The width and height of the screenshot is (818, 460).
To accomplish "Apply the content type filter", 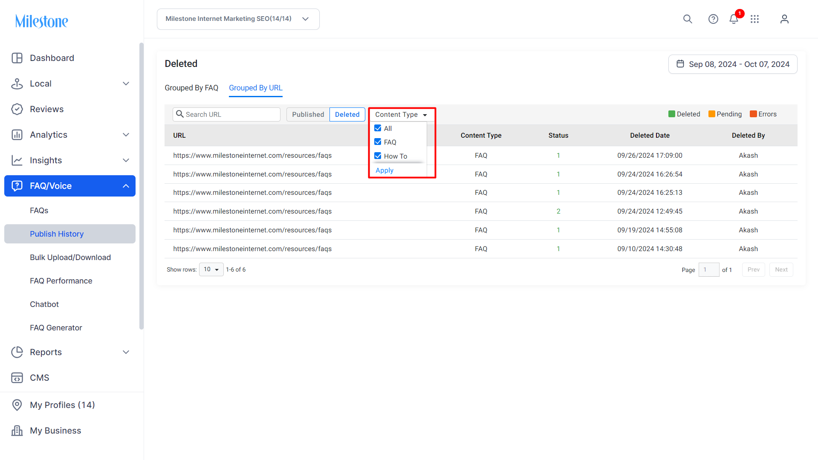I will (x=384, y=171).
